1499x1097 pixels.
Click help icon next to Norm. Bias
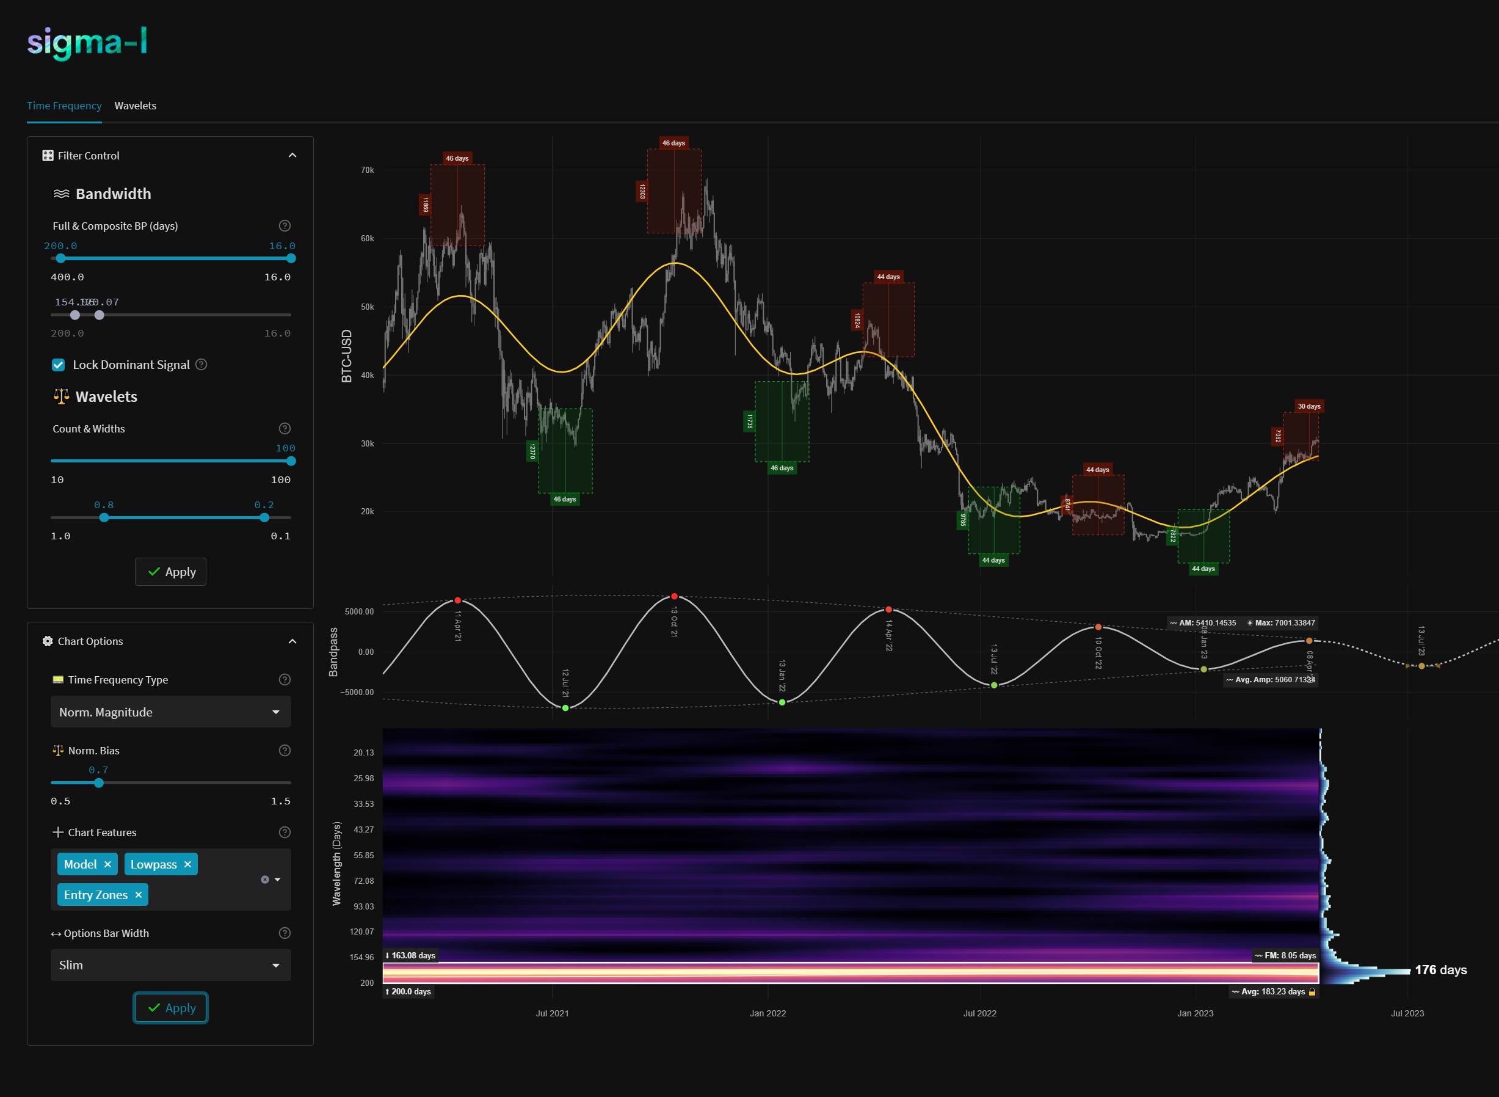pyautogui.click(x=285, y=750)
